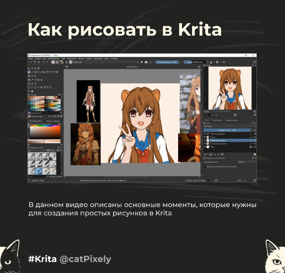Open the brush smoothing dropdown

coord(247,162)
